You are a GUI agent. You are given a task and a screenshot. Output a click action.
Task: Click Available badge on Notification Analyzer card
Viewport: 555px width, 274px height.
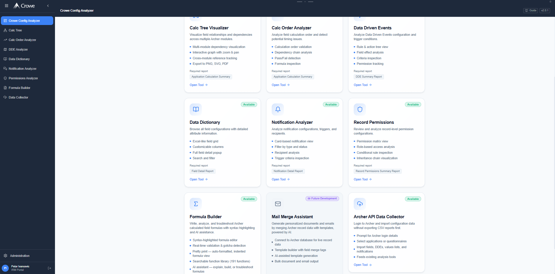(x=331, y=105)
